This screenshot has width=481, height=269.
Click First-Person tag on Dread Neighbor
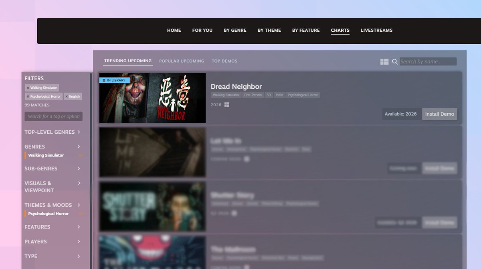(x=253, y=95)
